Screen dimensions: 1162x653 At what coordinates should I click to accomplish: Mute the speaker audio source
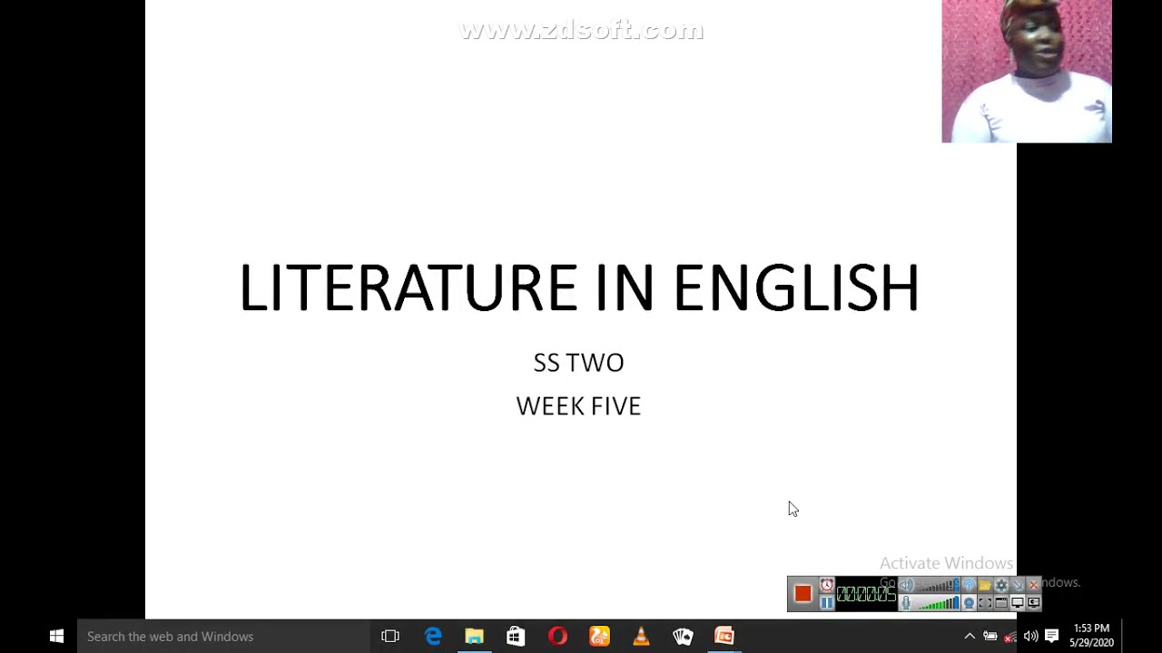coord(906,585)
